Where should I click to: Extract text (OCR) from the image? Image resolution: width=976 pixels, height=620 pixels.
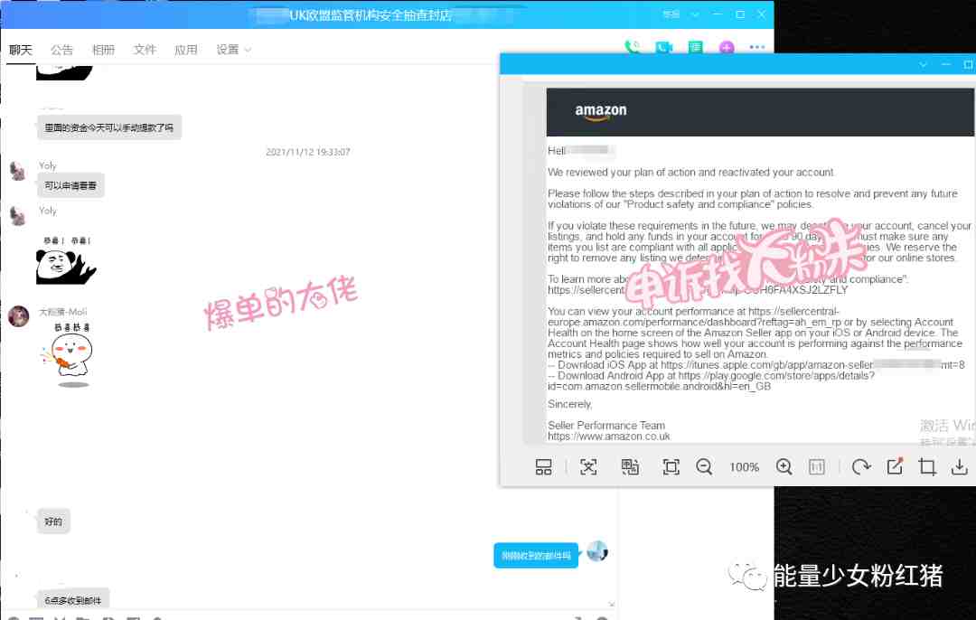pyautogui.click(x=588, y=467)
